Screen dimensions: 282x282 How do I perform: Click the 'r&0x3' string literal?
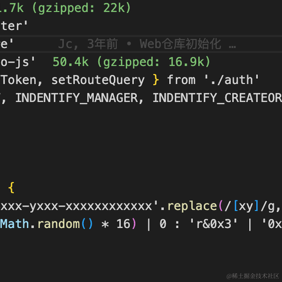coord(214,224)
